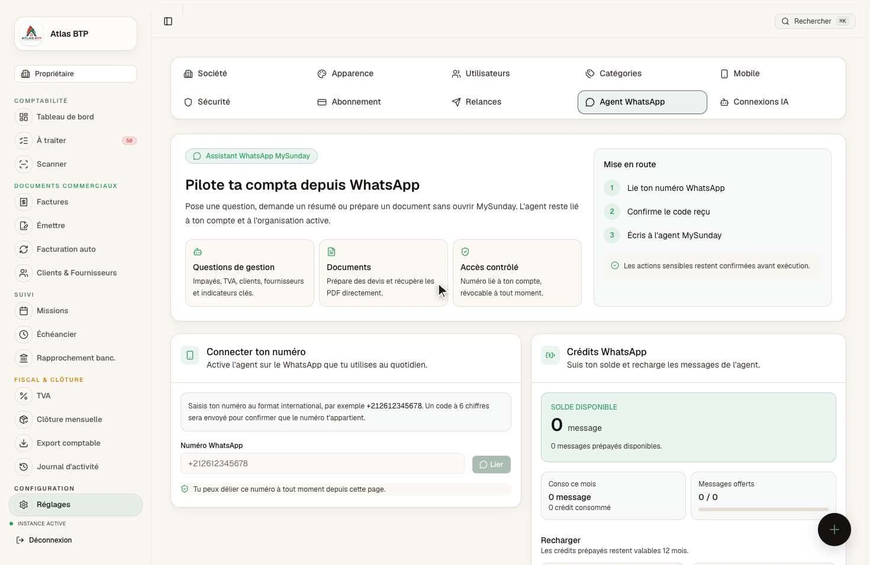This screenshot has width=870, height=565.
Task: Click the Recharger heading
Action: tap(560, 540)
